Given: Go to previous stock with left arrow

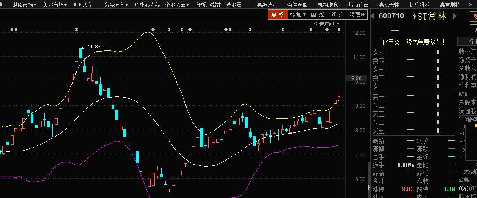Looking at the screenshot, I should [373, 16].
